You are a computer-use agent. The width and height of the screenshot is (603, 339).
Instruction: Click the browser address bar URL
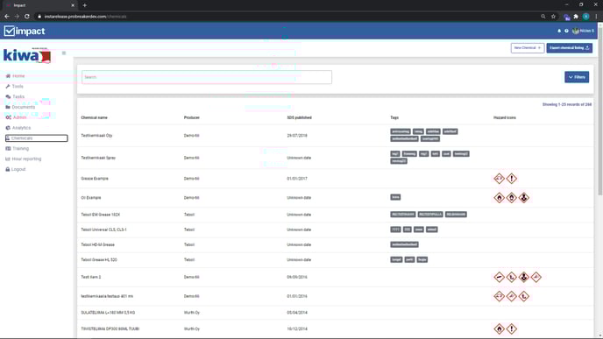coord(85,17)
